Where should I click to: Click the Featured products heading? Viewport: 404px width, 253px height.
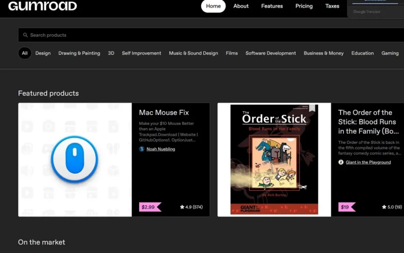[49, 93]
